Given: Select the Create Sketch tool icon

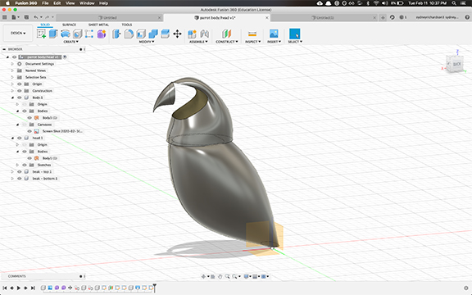Looking at the screenshot, I should [x=41, y=34].
